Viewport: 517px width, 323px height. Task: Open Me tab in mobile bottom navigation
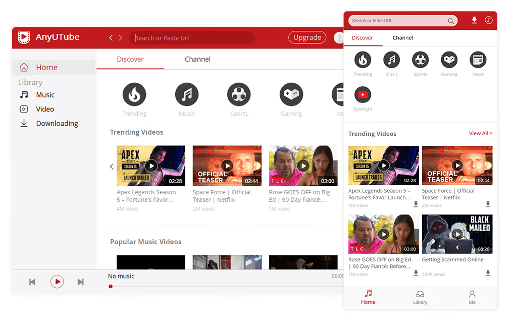point(472,297)
